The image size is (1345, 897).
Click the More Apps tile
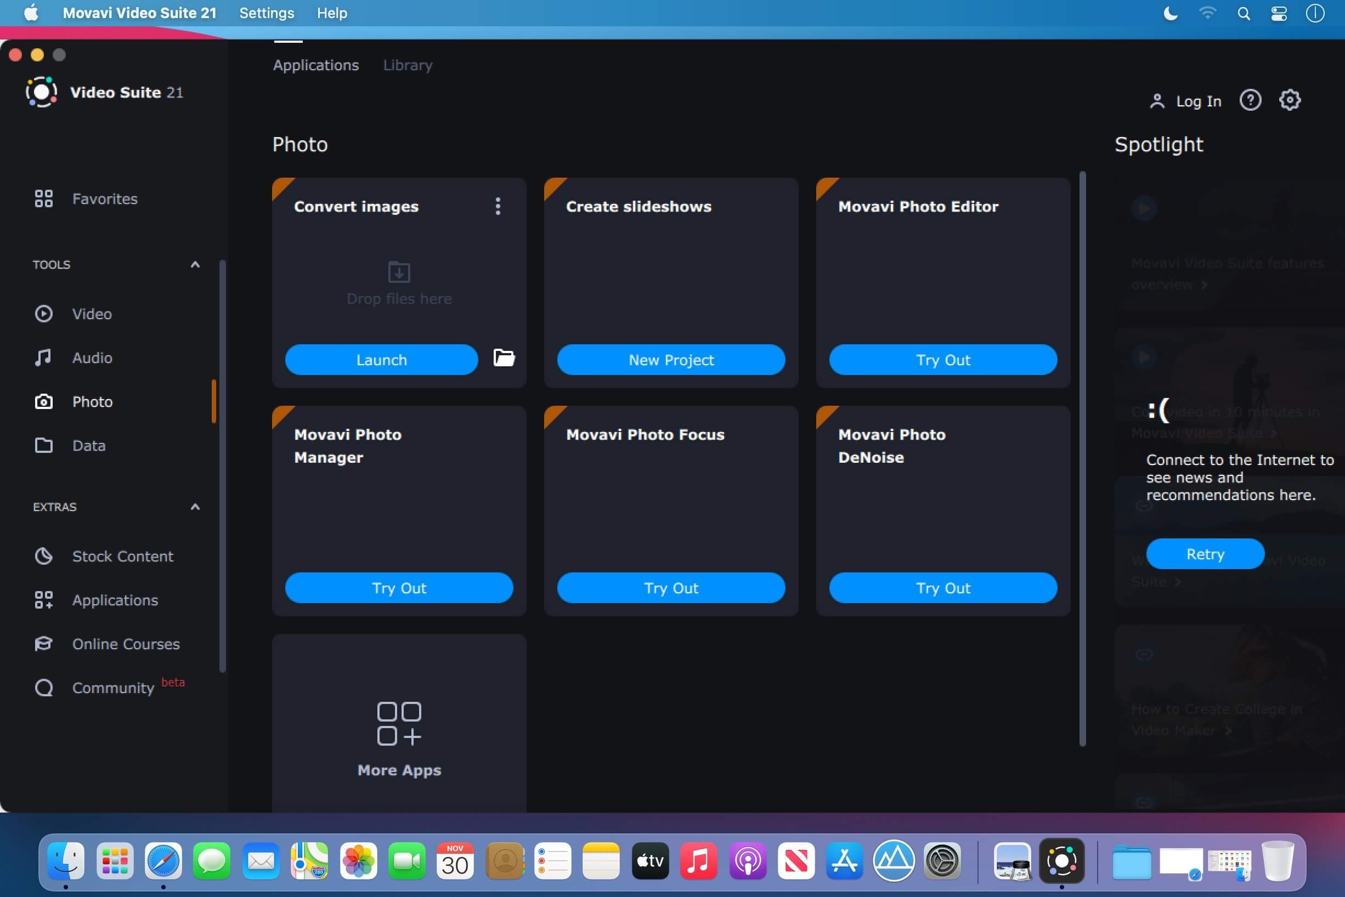[x=399, y=738]
